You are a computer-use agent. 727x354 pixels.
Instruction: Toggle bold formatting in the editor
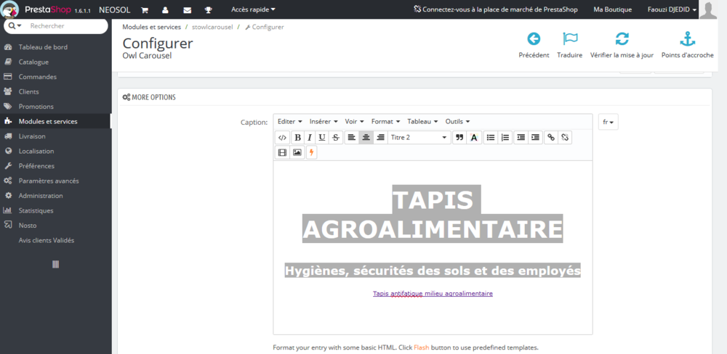coord(297,137)
